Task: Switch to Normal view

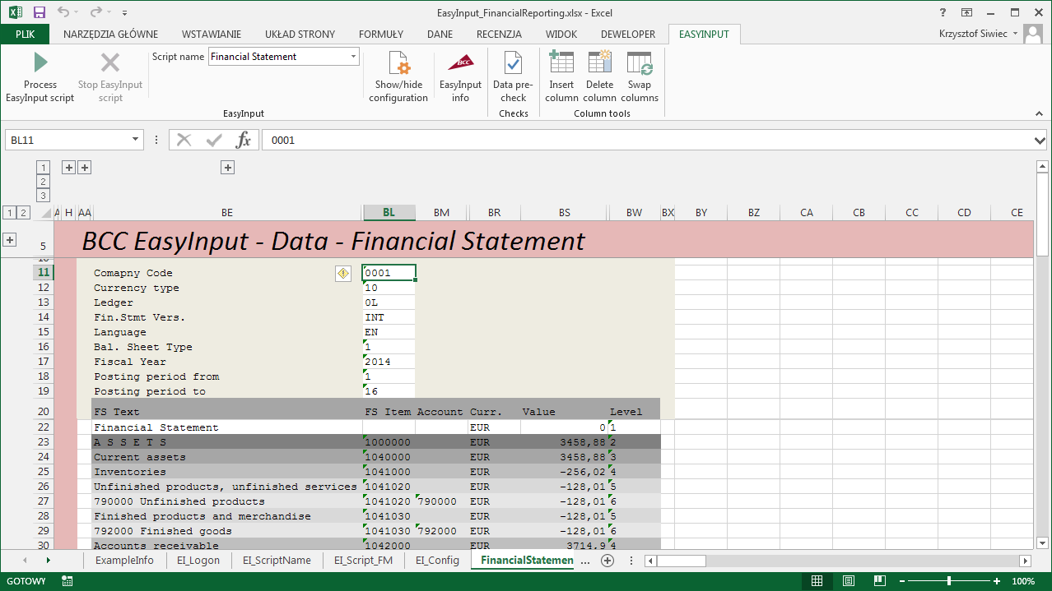Action: click(817, 581)
